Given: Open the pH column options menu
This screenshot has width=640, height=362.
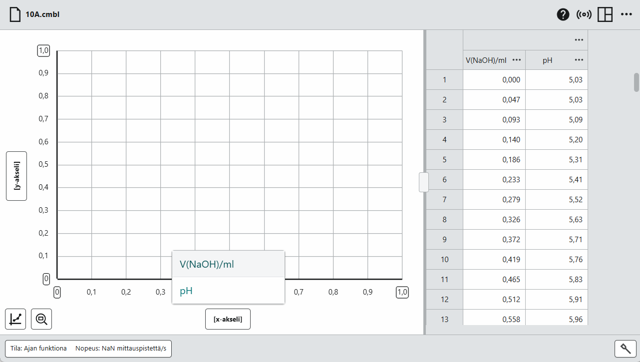Looking at the screenshot, I should 579,60.
